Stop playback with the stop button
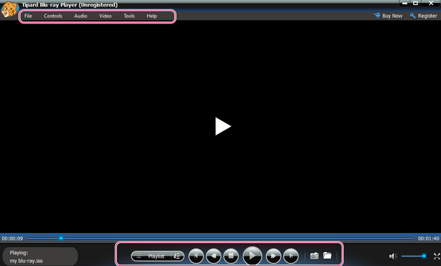 coord(231,256)
